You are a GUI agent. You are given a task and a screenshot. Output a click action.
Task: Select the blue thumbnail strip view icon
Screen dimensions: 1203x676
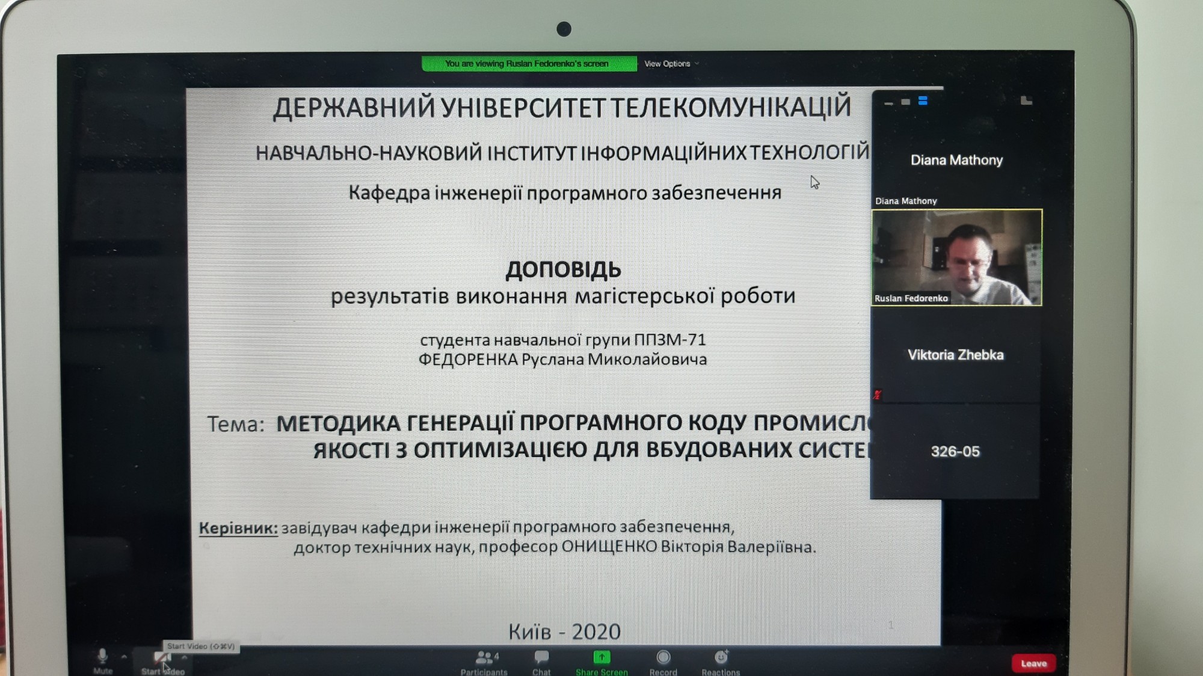(x=923, y=101)
